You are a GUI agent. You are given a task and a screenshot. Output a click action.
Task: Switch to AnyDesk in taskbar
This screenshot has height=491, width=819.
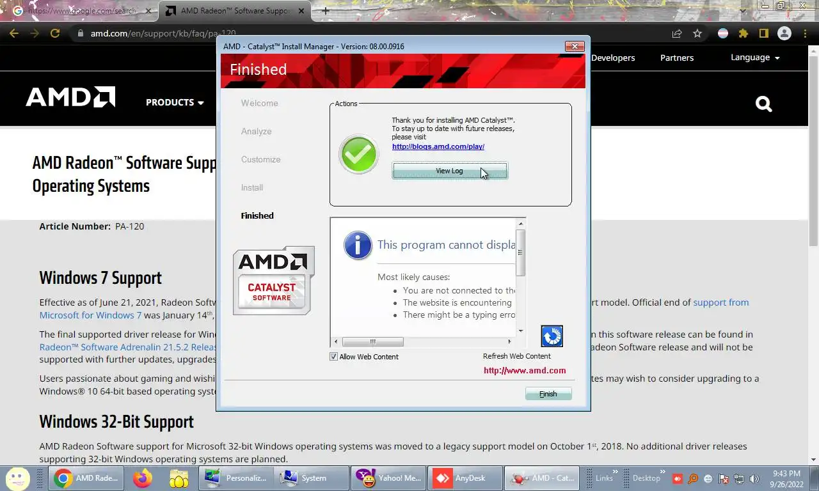[465, 478]
